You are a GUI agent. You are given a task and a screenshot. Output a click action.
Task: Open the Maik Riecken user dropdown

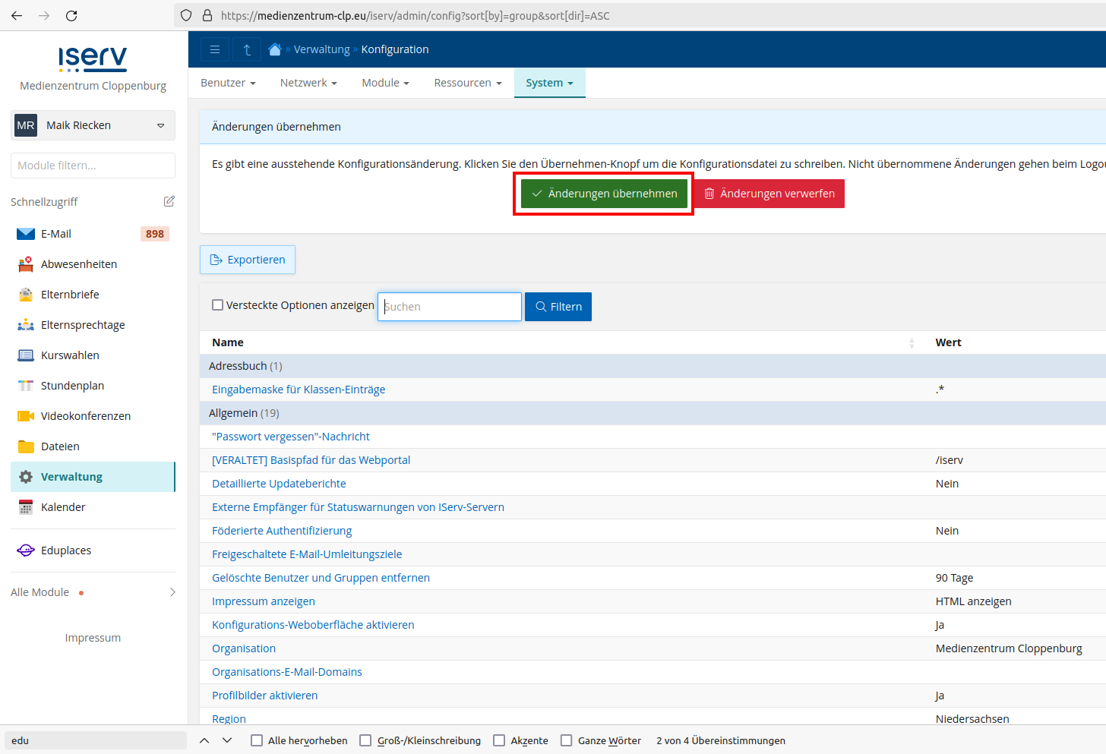click(93, 125)
